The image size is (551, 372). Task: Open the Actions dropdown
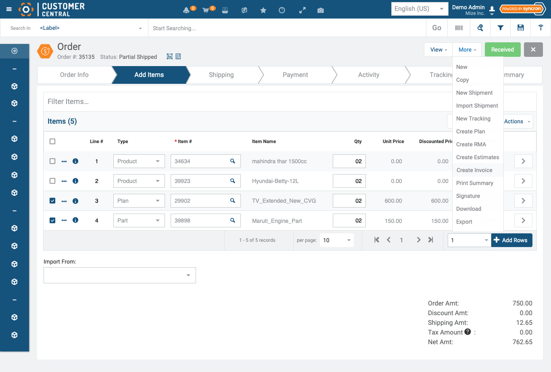[518, 121]
